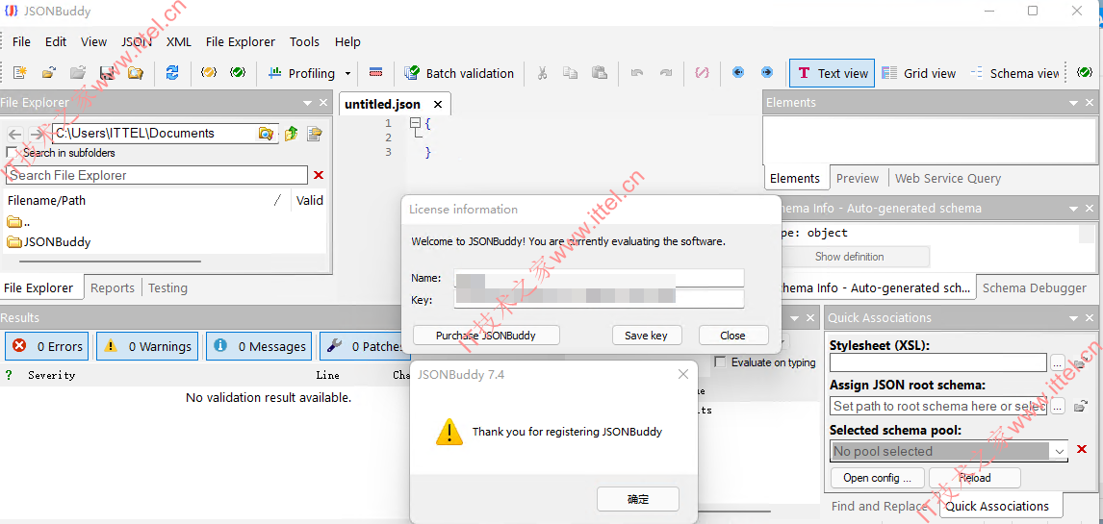The height and width of the screenshot is (524, 1103).
Task: Click the red dashed line toolbar icon
Action: (x=375, y=73)
